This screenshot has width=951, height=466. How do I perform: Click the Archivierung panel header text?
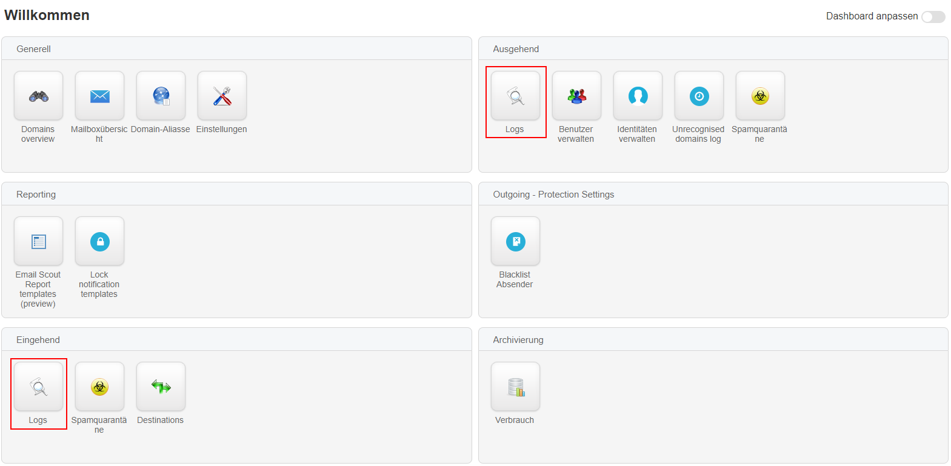coord(518,340)
